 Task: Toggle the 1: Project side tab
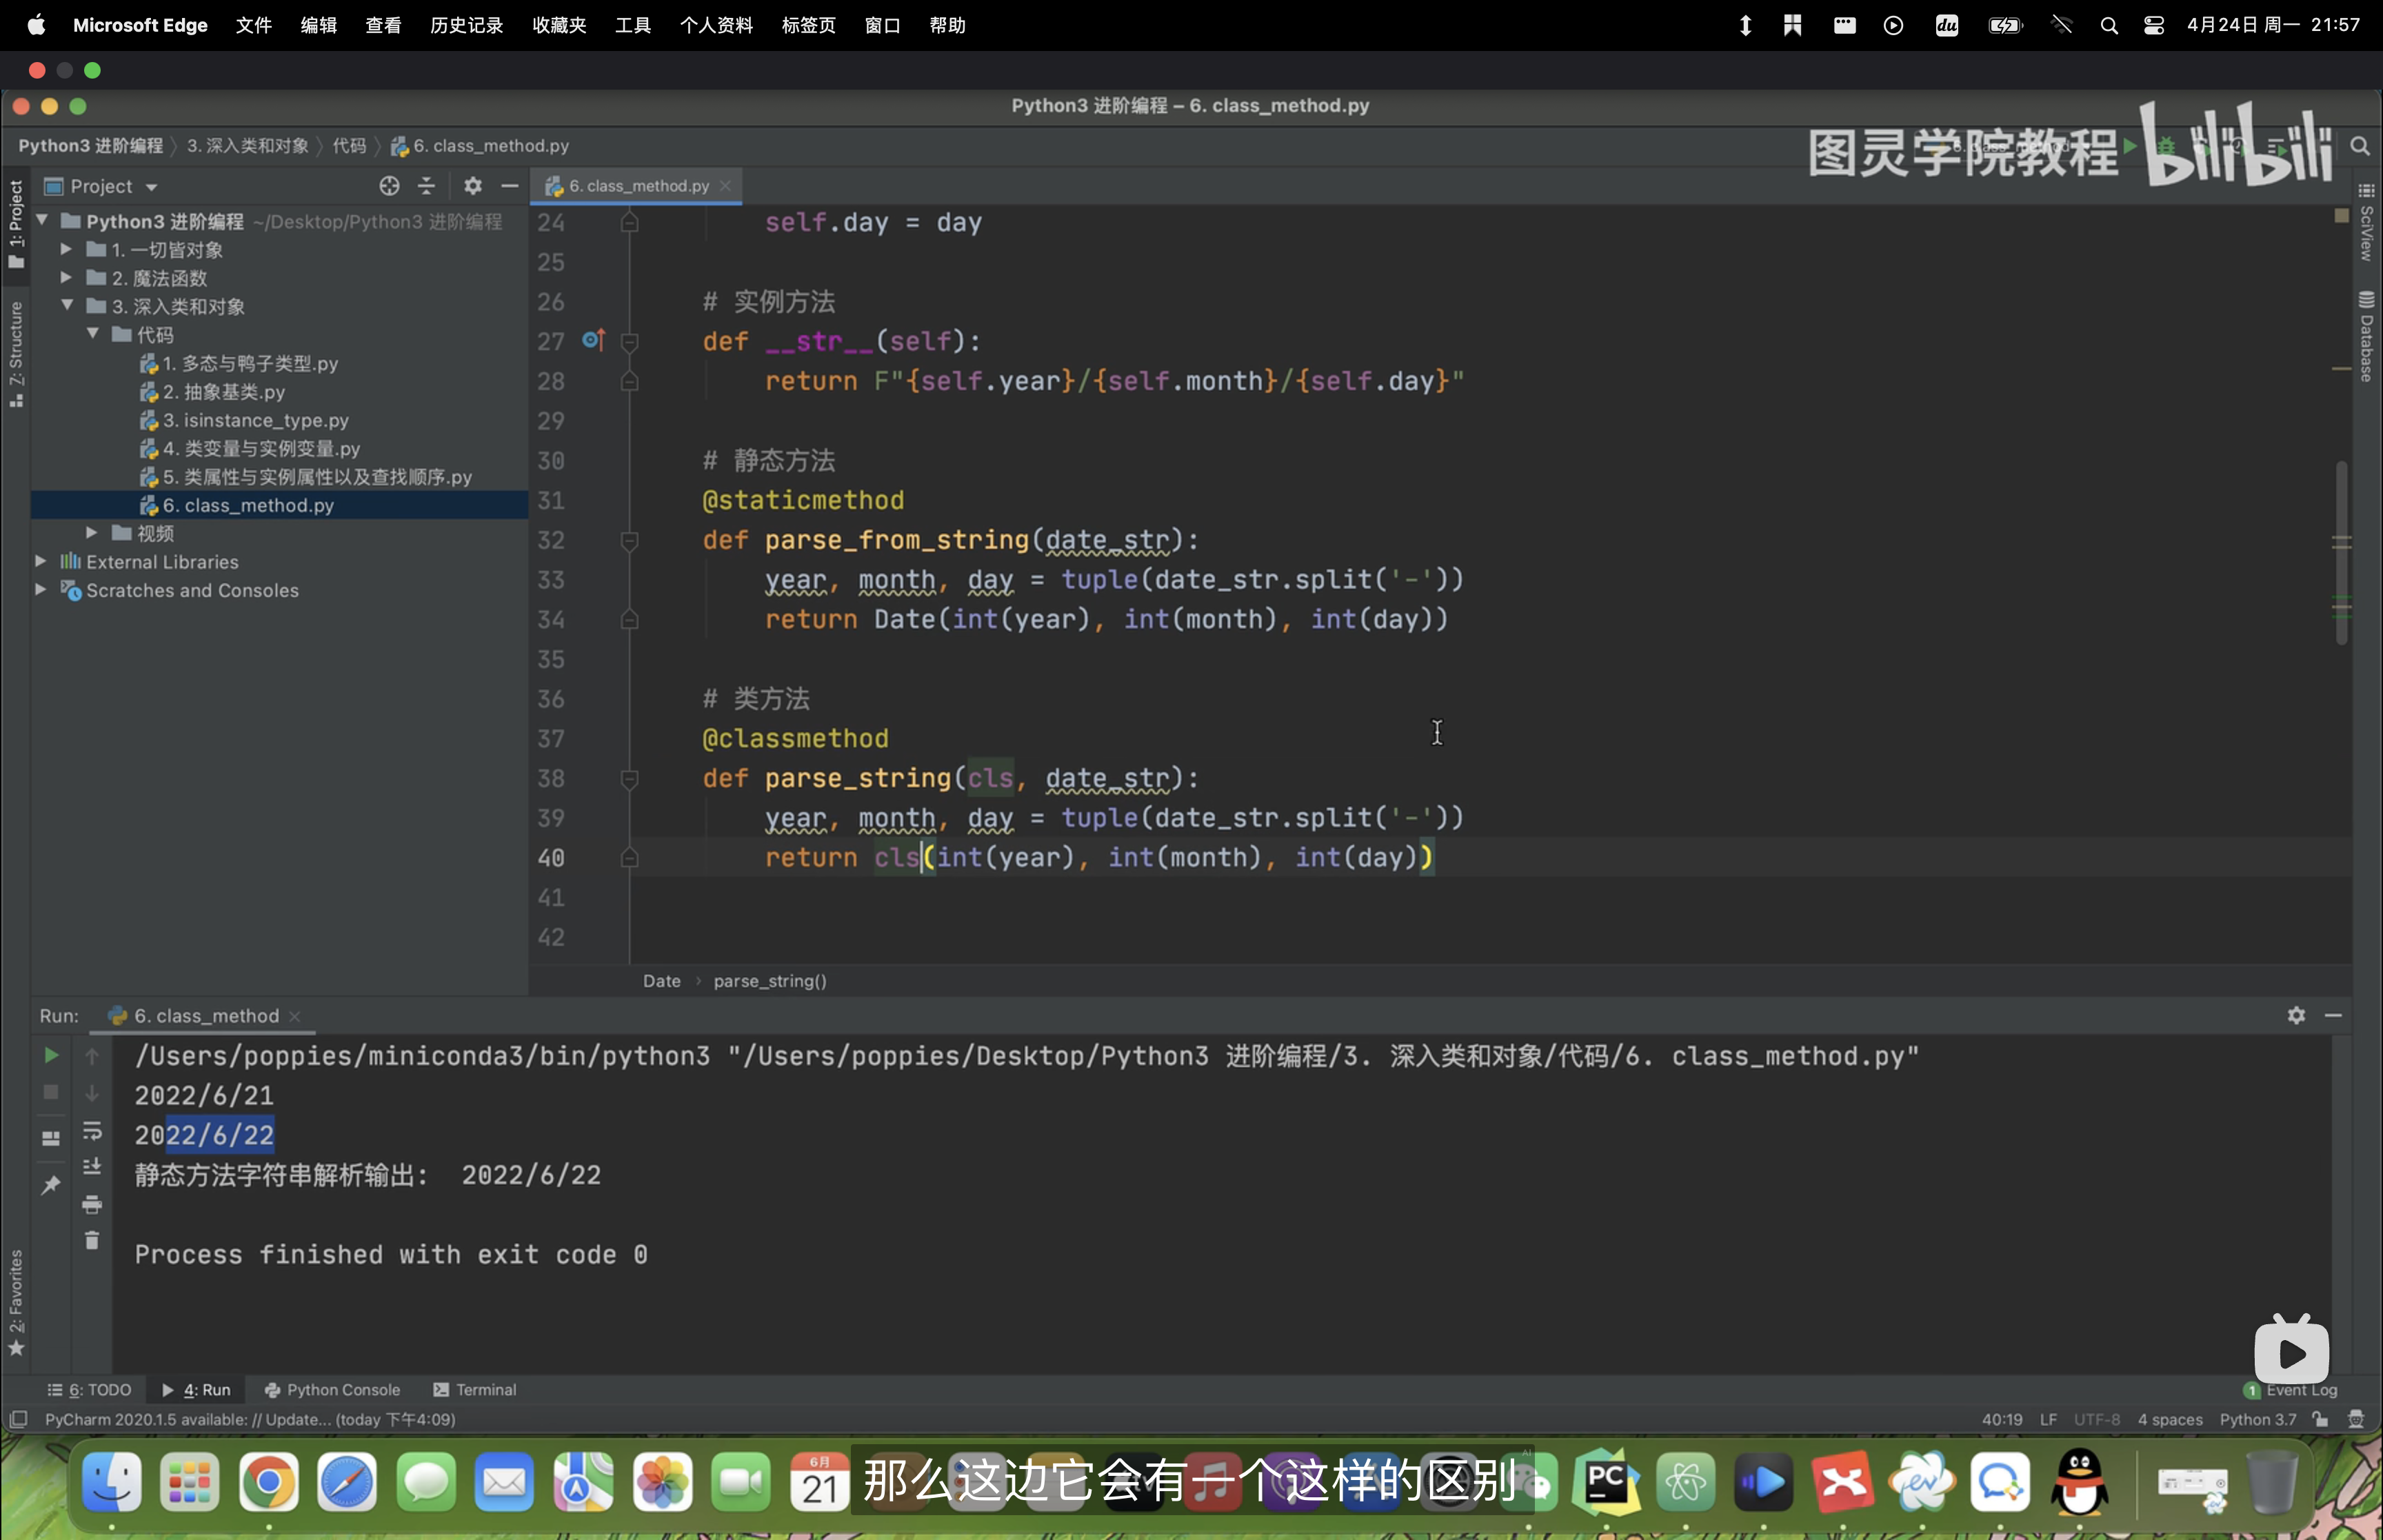(x=15, y=224)
